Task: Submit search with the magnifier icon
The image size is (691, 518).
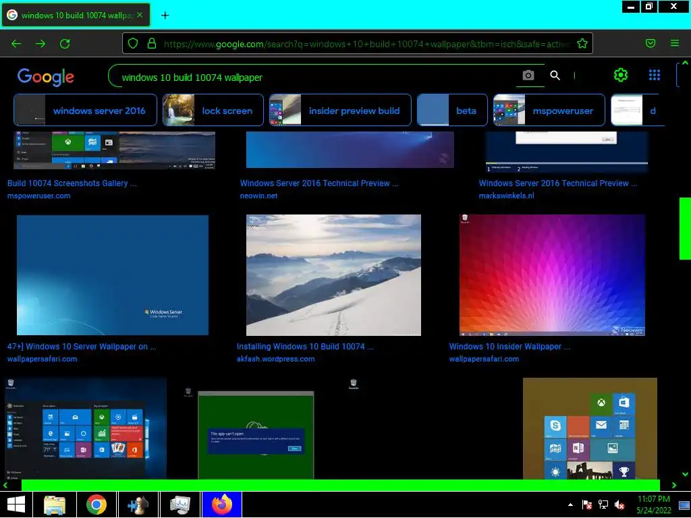Action: pos(555,76)
